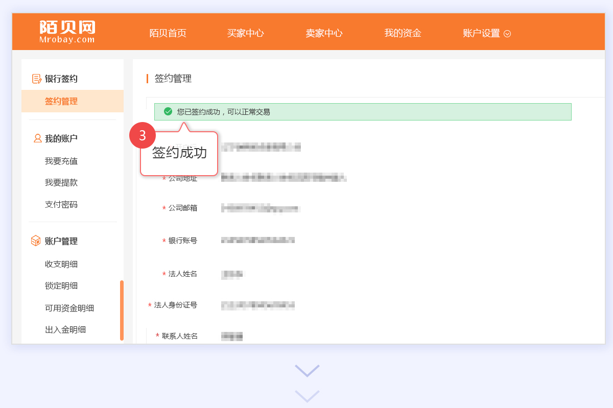
Task: Go to 支付密码 in sidebar
Action: point(61,204)
